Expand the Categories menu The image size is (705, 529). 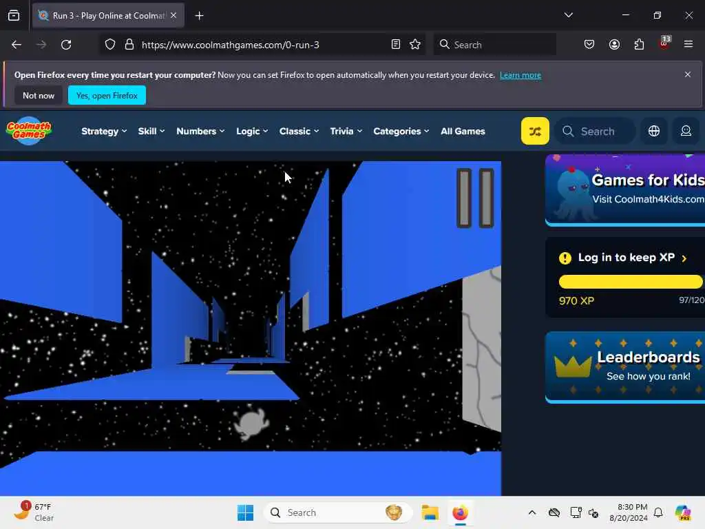[401, 131]
